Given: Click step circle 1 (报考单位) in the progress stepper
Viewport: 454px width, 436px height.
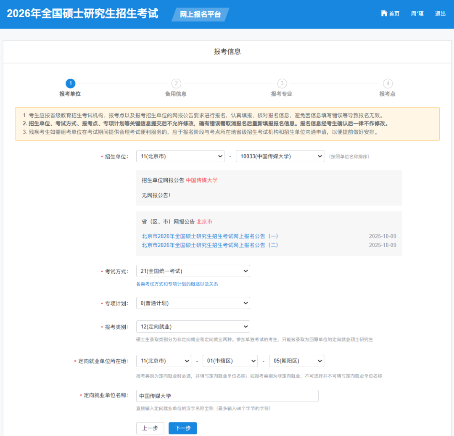Looking at the screenshot, I should coord(70,83).
